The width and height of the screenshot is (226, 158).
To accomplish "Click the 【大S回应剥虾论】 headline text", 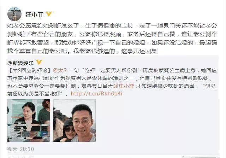I will pos(30,70).
